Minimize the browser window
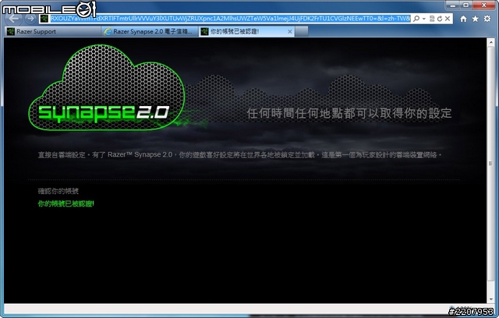 453,5
